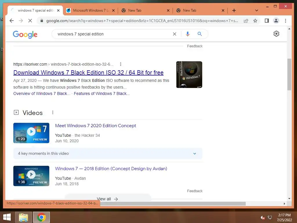Screen dimensions: 297x223
Task: Go back to the previous page
Action: [x=12, y=21]
